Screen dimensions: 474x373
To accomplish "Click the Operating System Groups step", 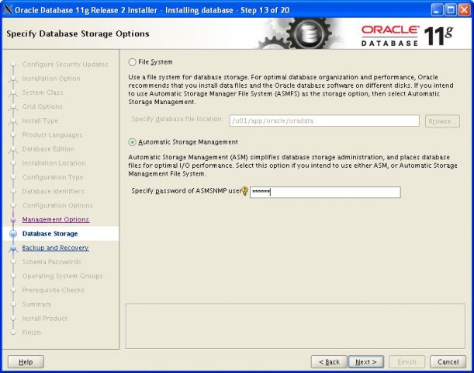I will 62,276.
